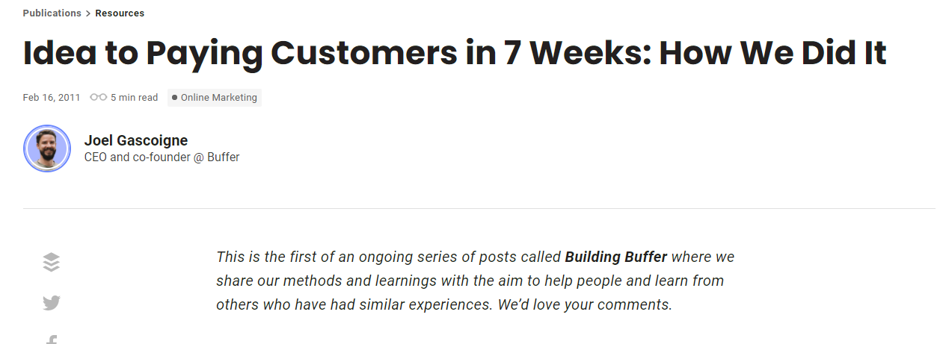This screenshot has height=344, width=940.
Task: Click the Feb 16, 2011 publish date
Action: (52, 98)
